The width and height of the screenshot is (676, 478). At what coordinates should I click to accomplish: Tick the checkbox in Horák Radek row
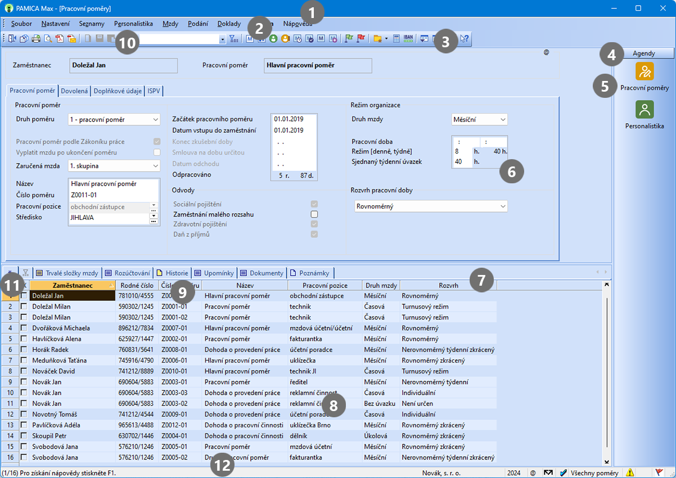click(x=24, y=349)
